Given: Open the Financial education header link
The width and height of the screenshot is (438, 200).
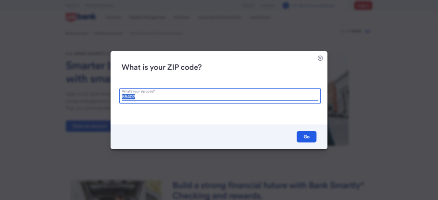Looking at the screenshot, I should [x=99, y=6].
